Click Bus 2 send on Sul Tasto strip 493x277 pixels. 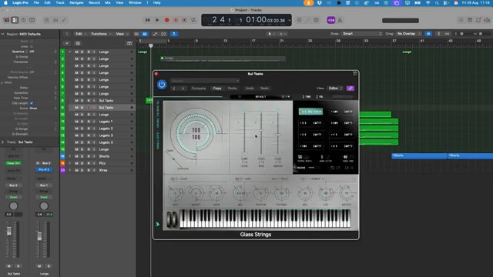click(x=14, y=185)
